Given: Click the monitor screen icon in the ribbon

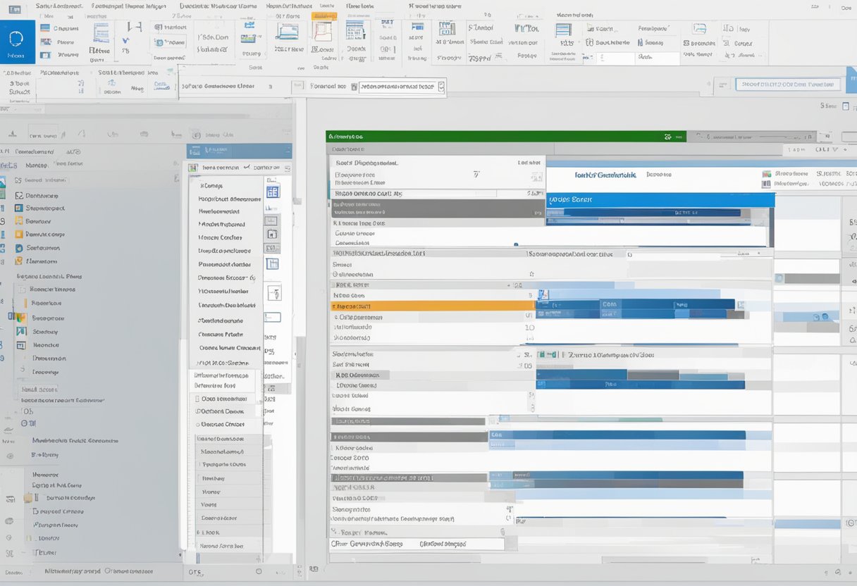Looking at the screenshot, I should pos(288,32).
